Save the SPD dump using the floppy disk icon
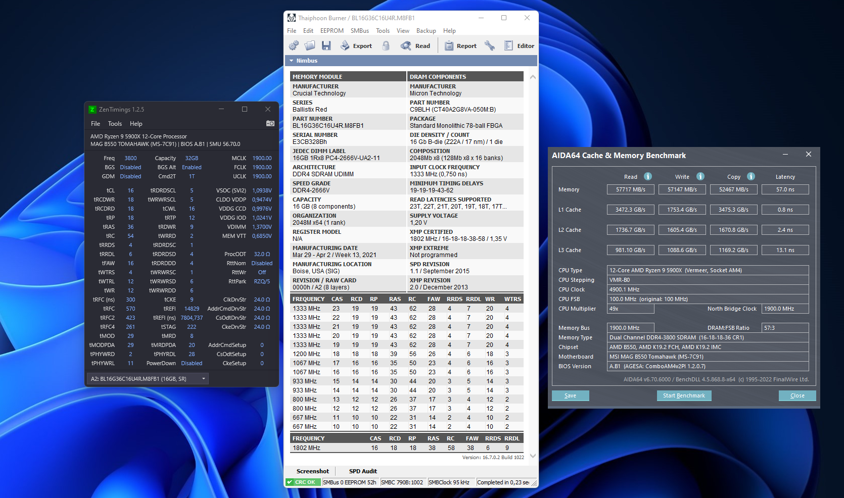Screen dimensions: 844x498 click(326, 46)
